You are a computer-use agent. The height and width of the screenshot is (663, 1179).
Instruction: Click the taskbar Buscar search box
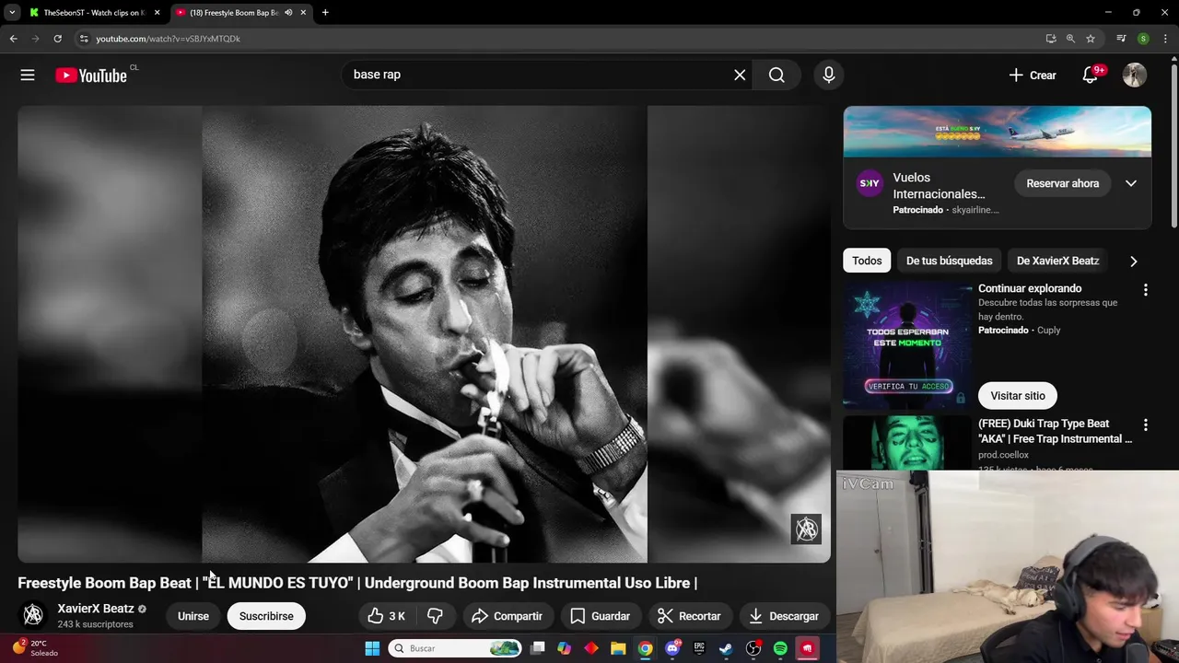[x=455, y=648]
